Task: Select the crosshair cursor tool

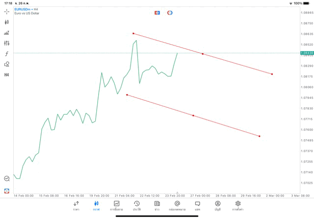Action: (7, 11)
